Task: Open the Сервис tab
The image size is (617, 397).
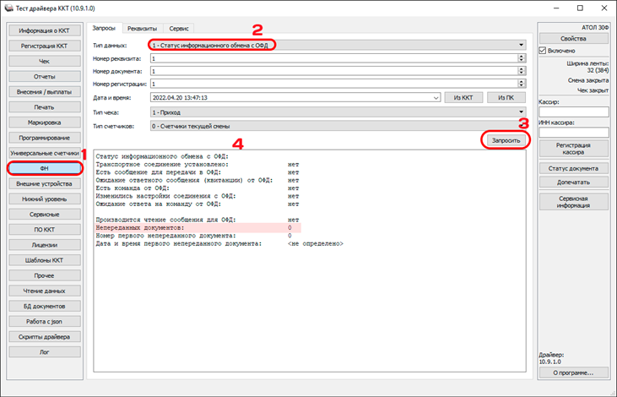Action: (x=177, y=29)
